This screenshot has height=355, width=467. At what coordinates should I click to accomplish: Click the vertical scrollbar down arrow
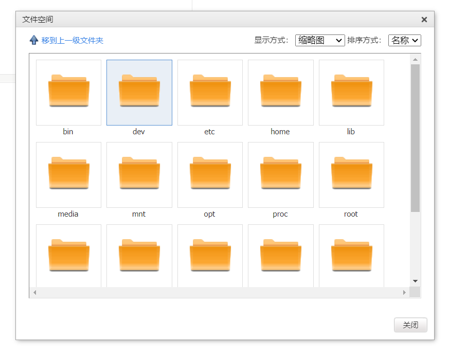point(415,281)
